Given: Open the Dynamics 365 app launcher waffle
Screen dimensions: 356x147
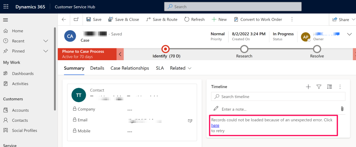Looking at the screenshot, I should [x=6, y=7].
